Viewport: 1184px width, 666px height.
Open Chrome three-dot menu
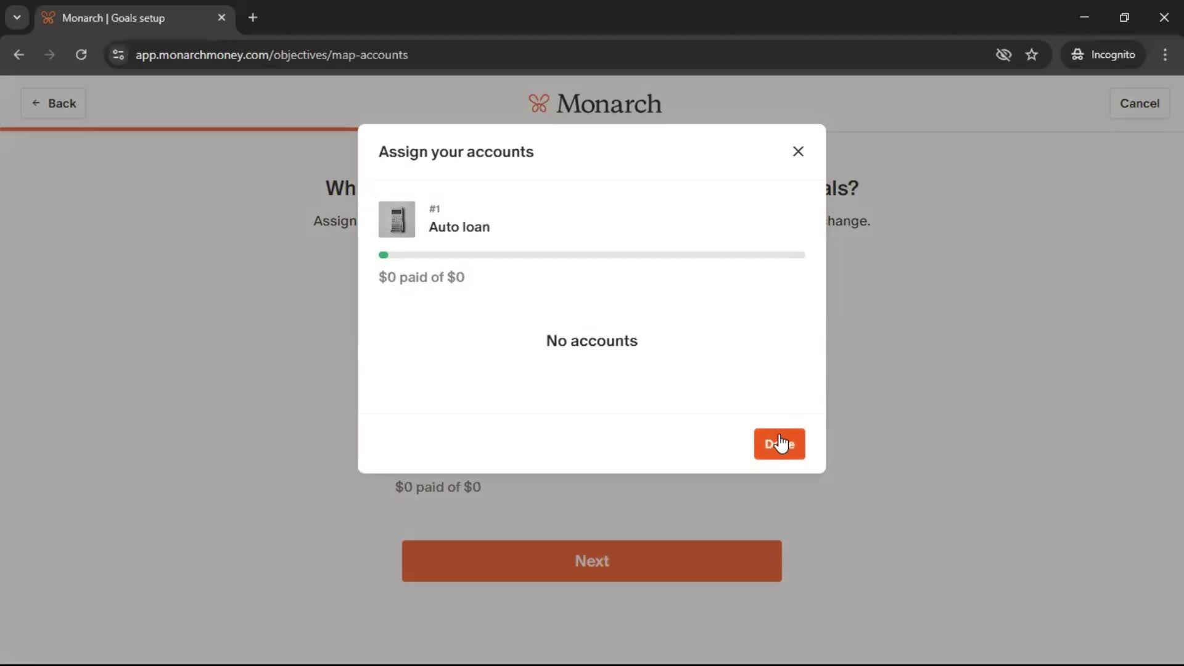coord(1165,55)
